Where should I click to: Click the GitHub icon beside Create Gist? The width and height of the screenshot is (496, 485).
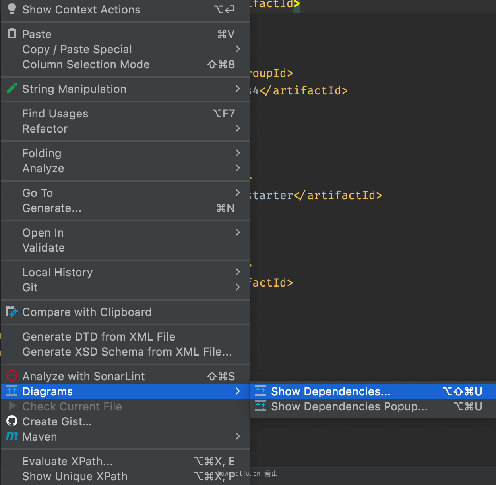click(x=12, y=421)
